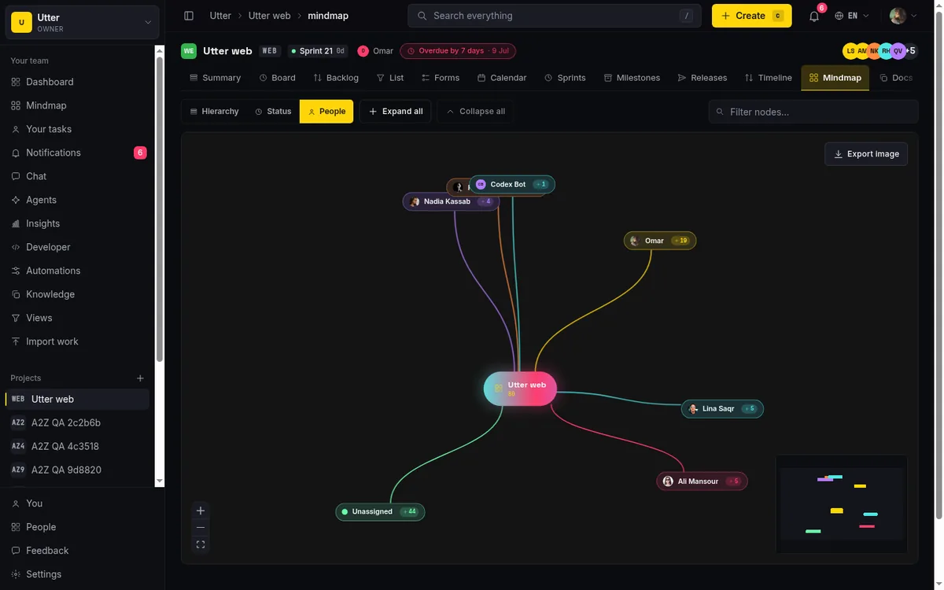
Task: Open the A2Z QA 2c2b6b project
Action: (x=77, y=422)
